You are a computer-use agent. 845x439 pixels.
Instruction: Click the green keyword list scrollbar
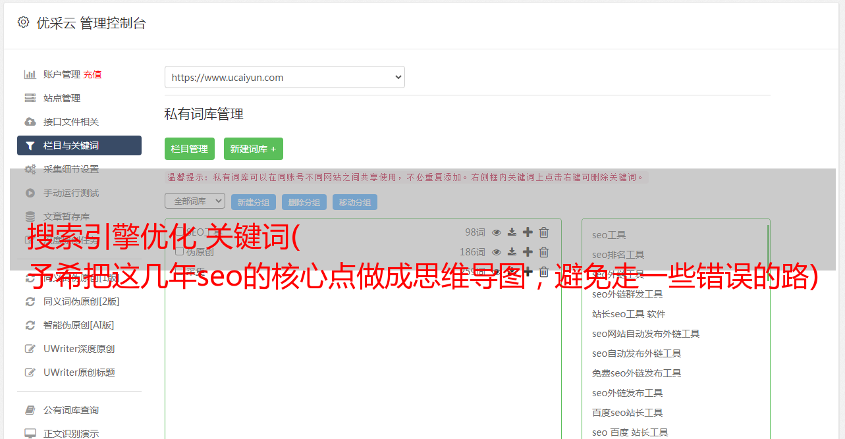click(x=768, y=253)
